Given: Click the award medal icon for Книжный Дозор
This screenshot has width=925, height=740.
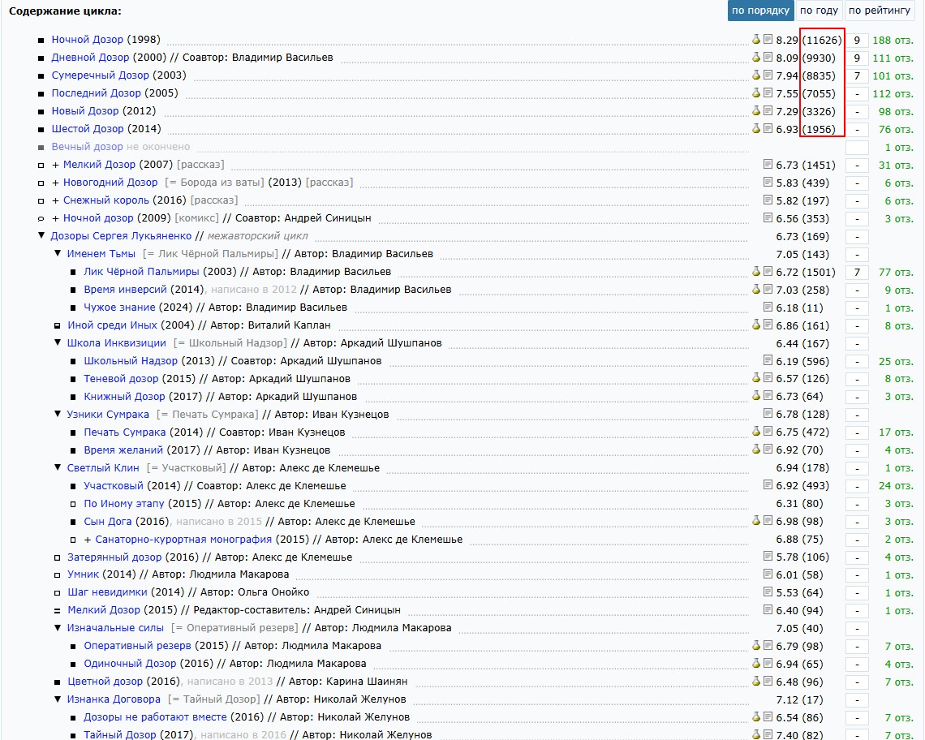Looking at the screenshot, I should coord(756,395).
